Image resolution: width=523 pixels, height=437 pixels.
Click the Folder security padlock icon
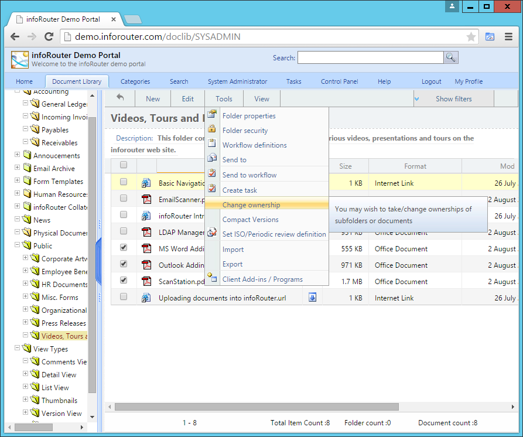pos(212,129)
